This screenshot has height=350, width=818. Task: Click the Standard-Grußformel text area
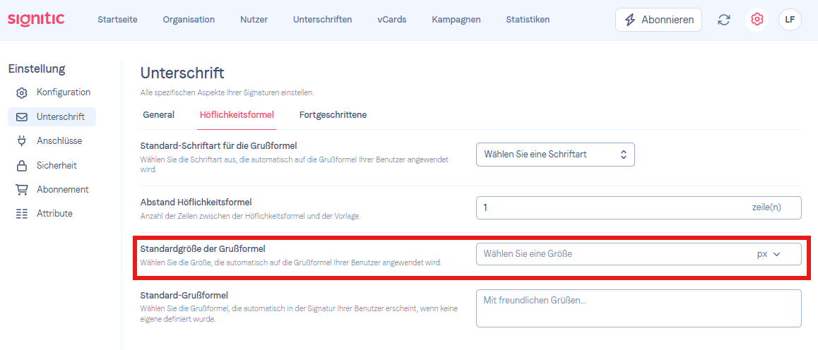639,308
